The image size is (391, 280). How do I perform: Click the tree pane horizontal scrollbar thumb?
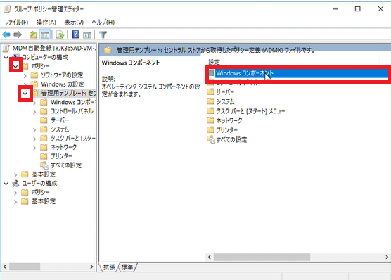[x=25, y=267]
